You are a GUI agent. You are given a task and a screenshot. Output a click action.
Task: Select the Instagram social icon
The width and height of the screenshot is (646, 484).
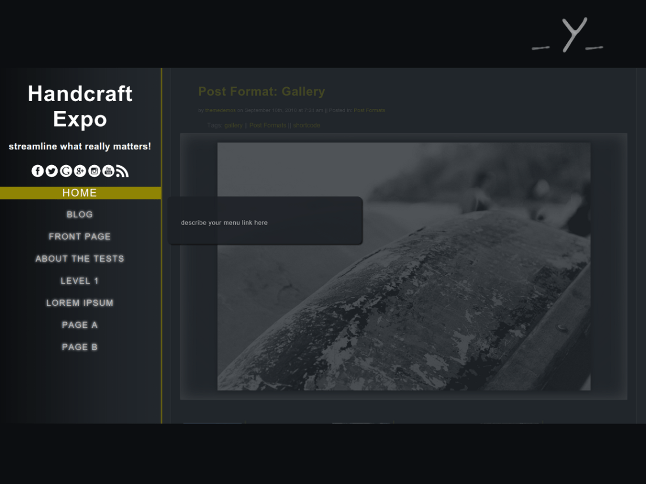pos(94,170)
